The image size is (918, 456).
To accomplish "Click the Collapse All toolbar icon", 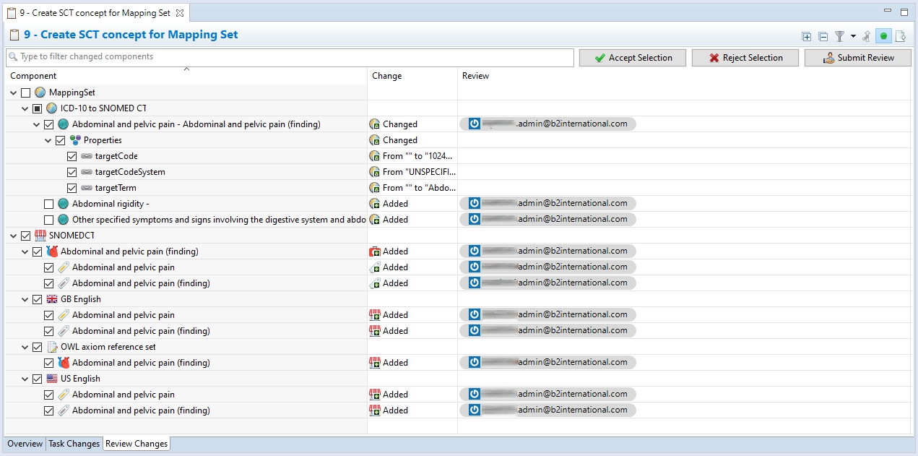I will click(x=823, y=36).
